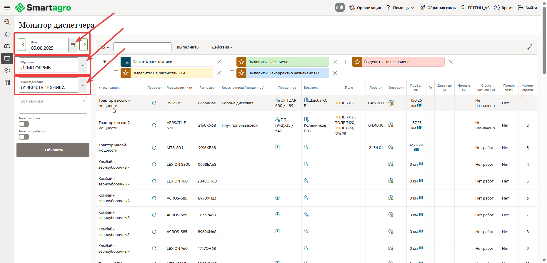Screen dimensions: 547x263
Task: Open the settings gear in sidebar
Action: 7,71
